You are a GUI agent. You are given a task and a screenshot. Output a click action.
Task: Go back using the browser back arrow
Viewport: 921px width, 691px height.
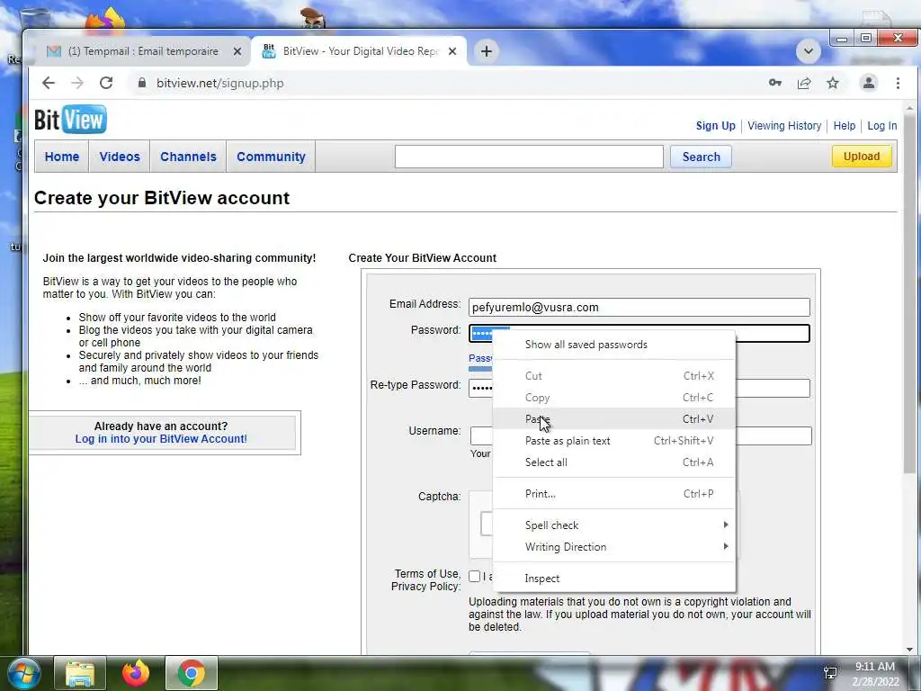[x=49, y=83]
